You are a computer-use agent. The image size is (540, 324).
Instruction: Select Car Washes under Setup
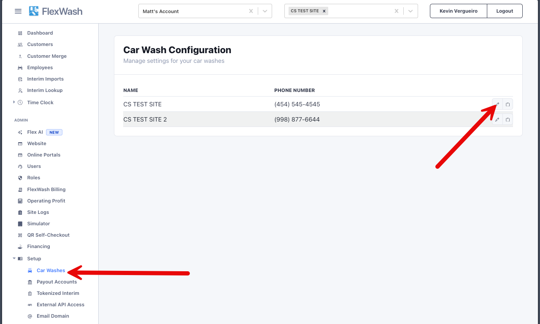coord(51,270)
